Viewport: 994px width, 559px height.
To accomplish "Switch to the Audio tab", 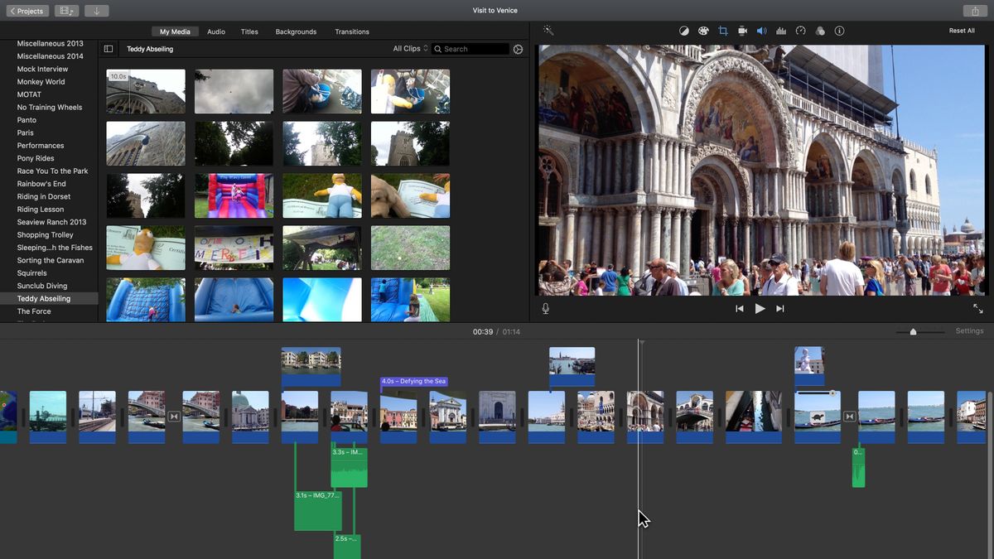I will pos(215,31).
